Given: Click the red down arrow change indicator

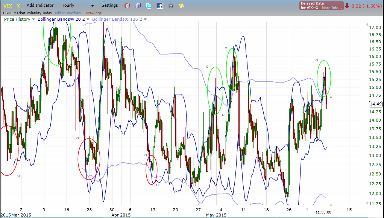Looking at the screenshot, I should pyautogui.click(x=347, y=6).
